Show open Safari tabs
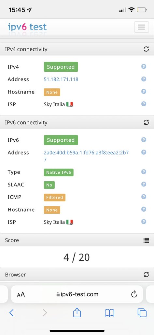This screenshot has height=335, width=154. [142, 313]
